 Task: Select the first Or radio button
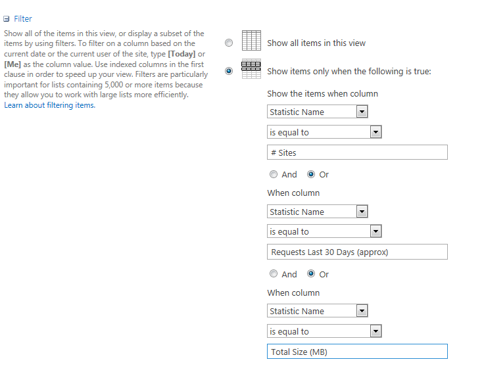click(x=312, y=175)
